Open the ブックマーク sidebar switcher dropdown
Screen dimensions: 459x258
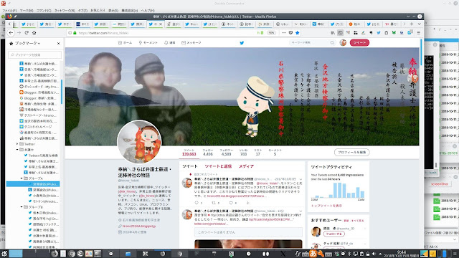27,43
